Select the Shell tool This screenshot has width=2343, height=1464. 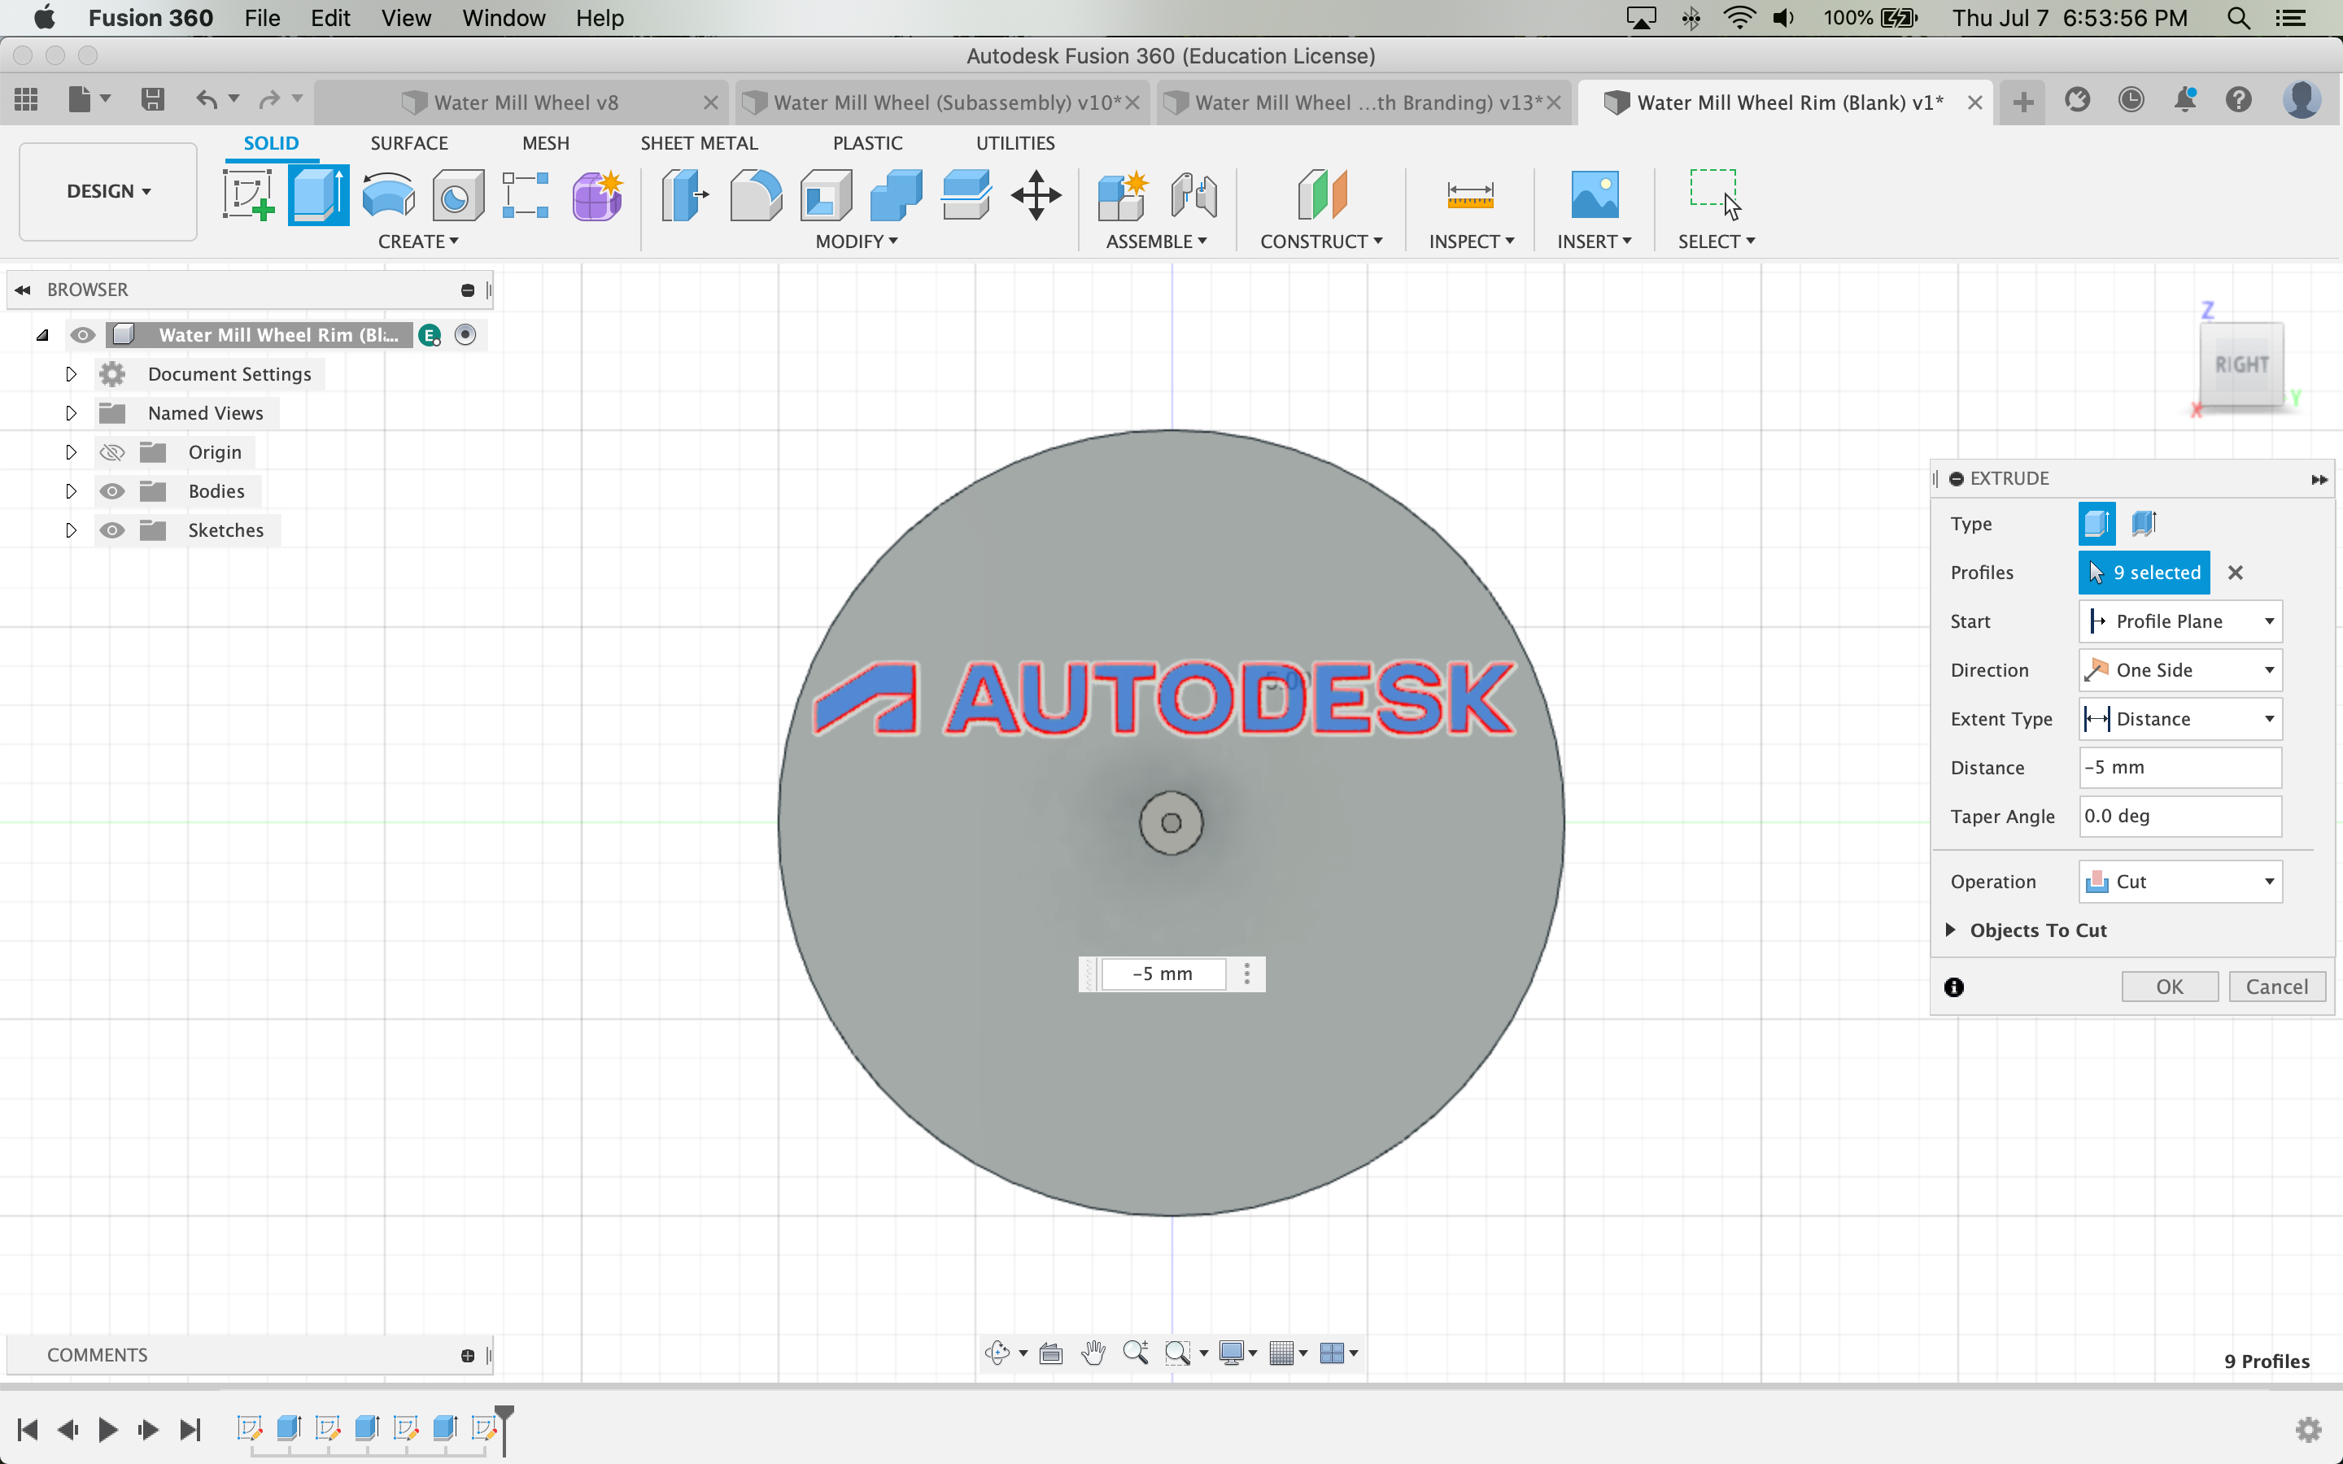pos(826,194)
